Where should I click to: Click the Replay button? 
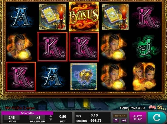pos(120,116)
